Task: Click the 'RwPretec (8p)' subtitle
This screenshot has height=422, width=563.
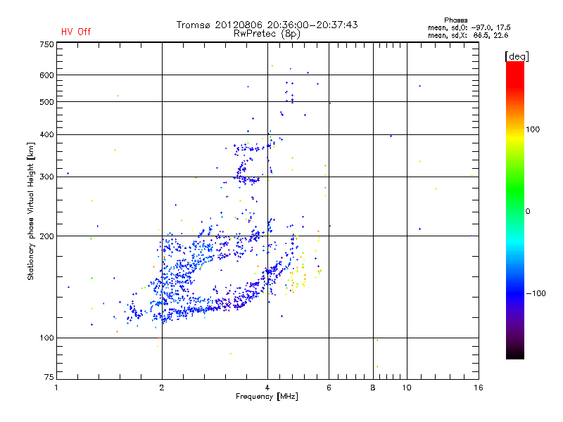Action: [267, 34]
